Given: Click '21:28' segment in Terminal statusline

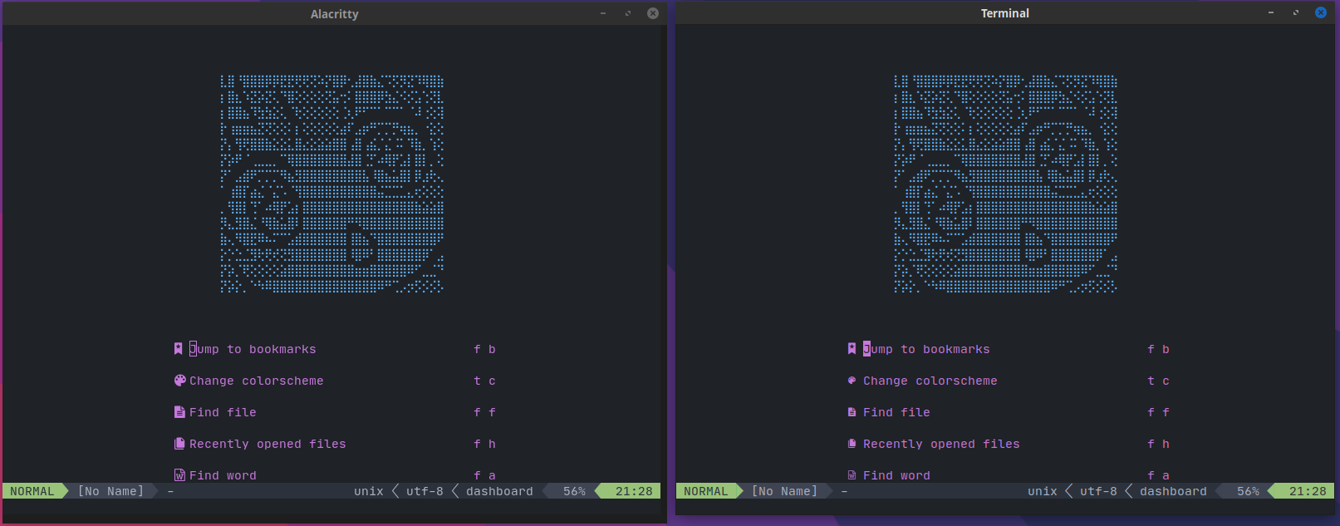Looking at the screenshot, I should point(1307,491).
